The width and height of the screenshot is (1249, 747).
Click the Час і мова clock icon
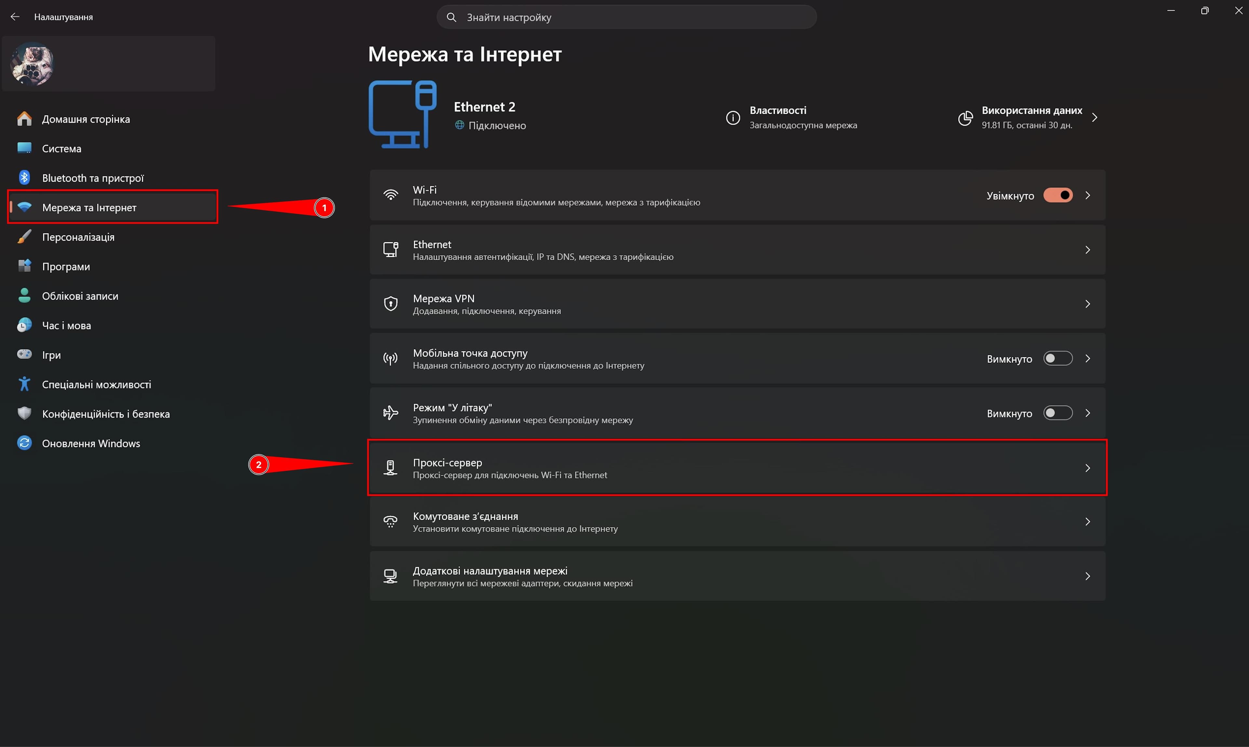coord(24,325)
